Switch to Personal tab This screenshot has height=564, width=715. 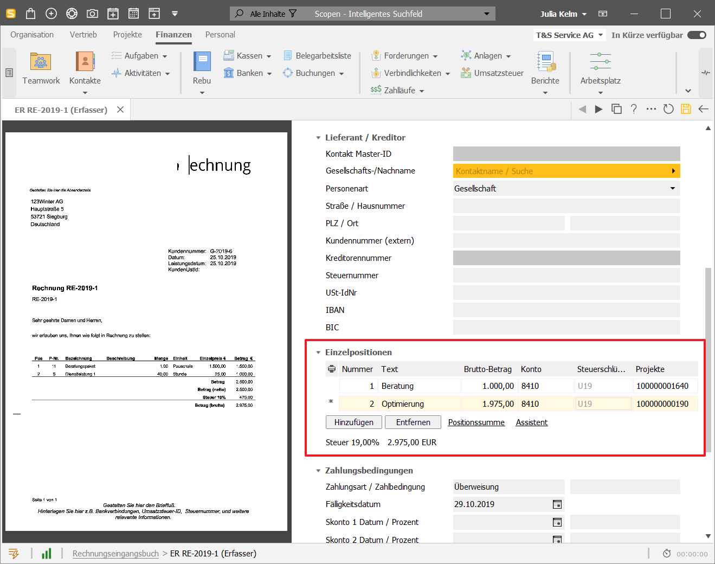[x=220, y=35]
